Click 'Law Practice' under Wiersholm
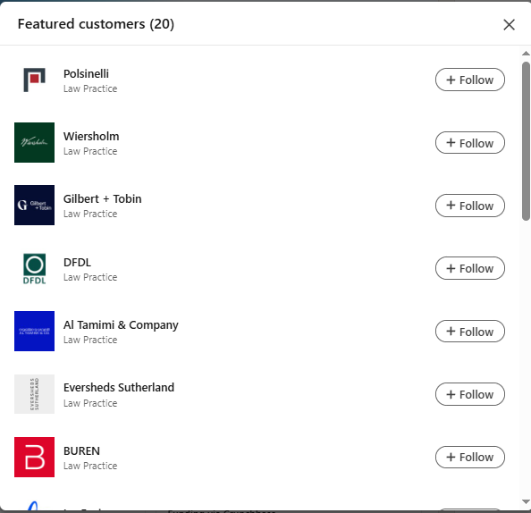Viewport: 531px width, 513px height. pos(90,151)
